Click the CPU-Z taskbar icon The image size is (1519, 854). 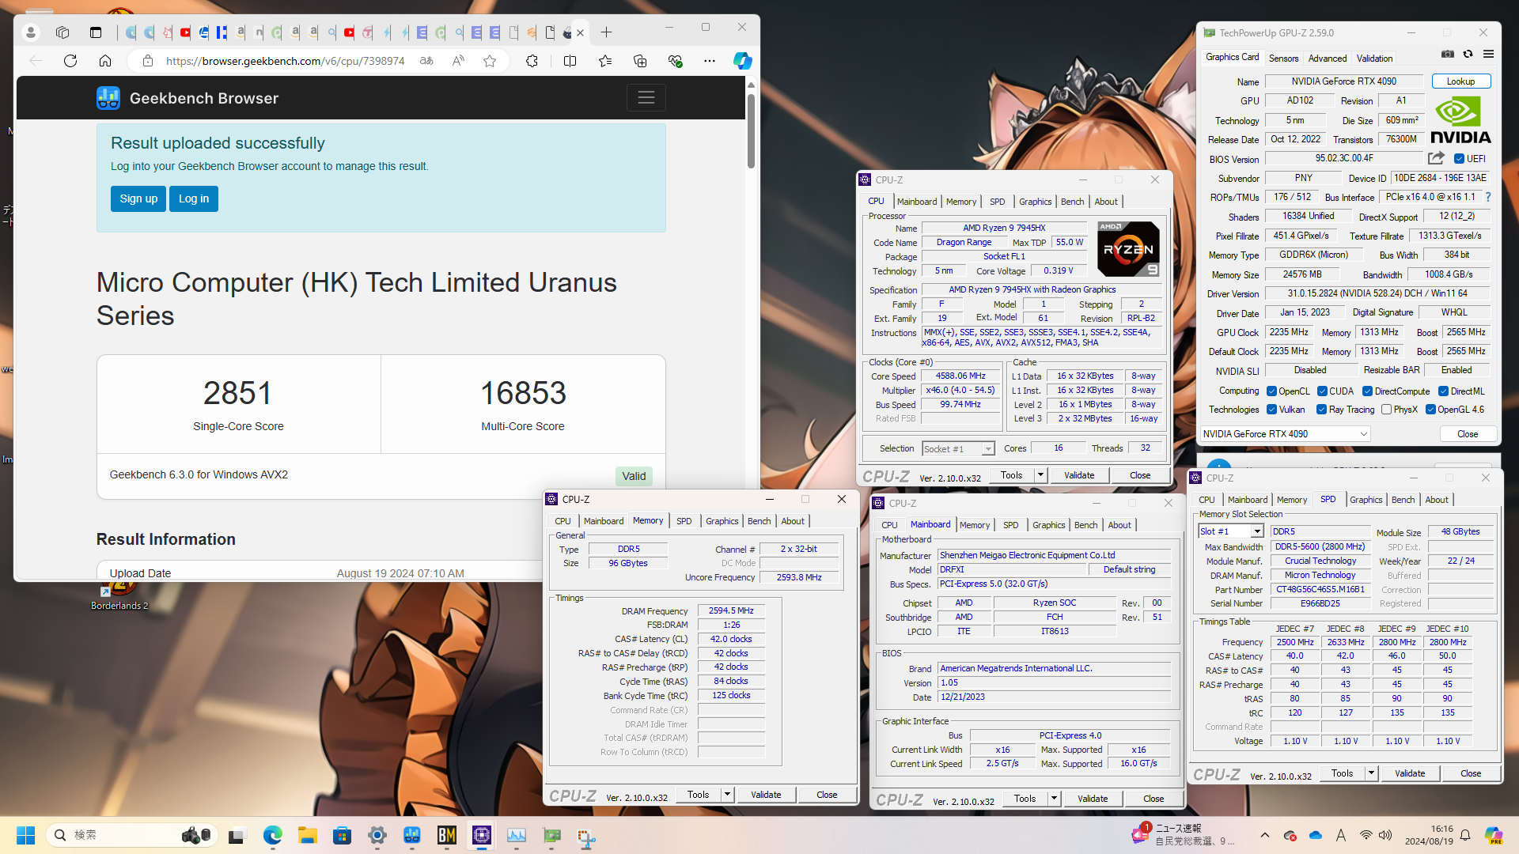(481, 835)
